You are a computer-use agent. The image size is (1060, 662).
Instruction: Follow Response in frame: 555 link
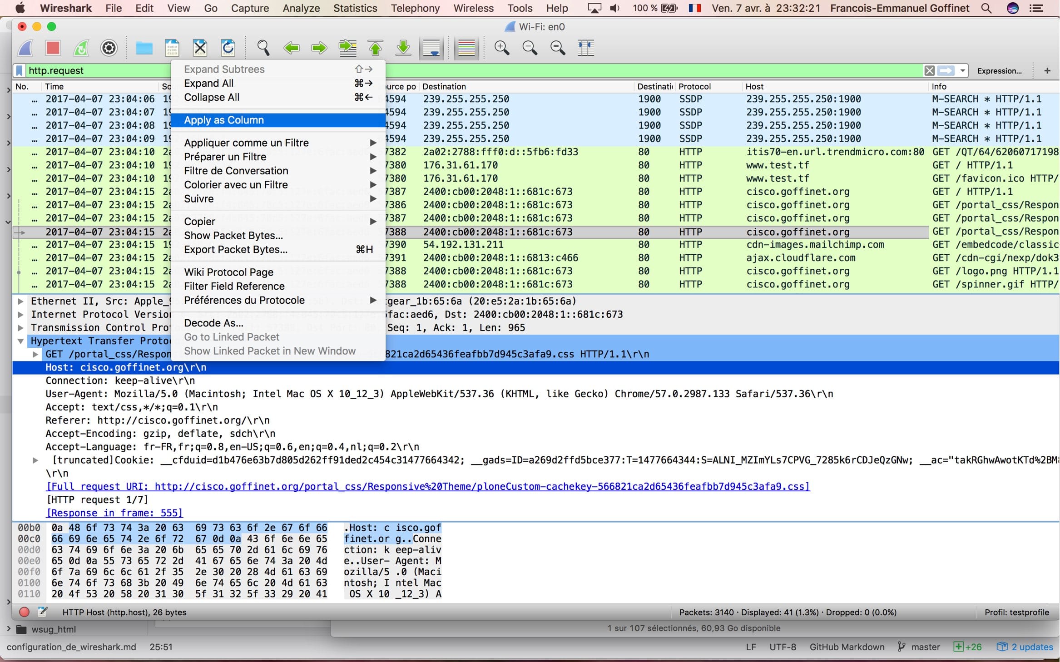coord(114,513)
